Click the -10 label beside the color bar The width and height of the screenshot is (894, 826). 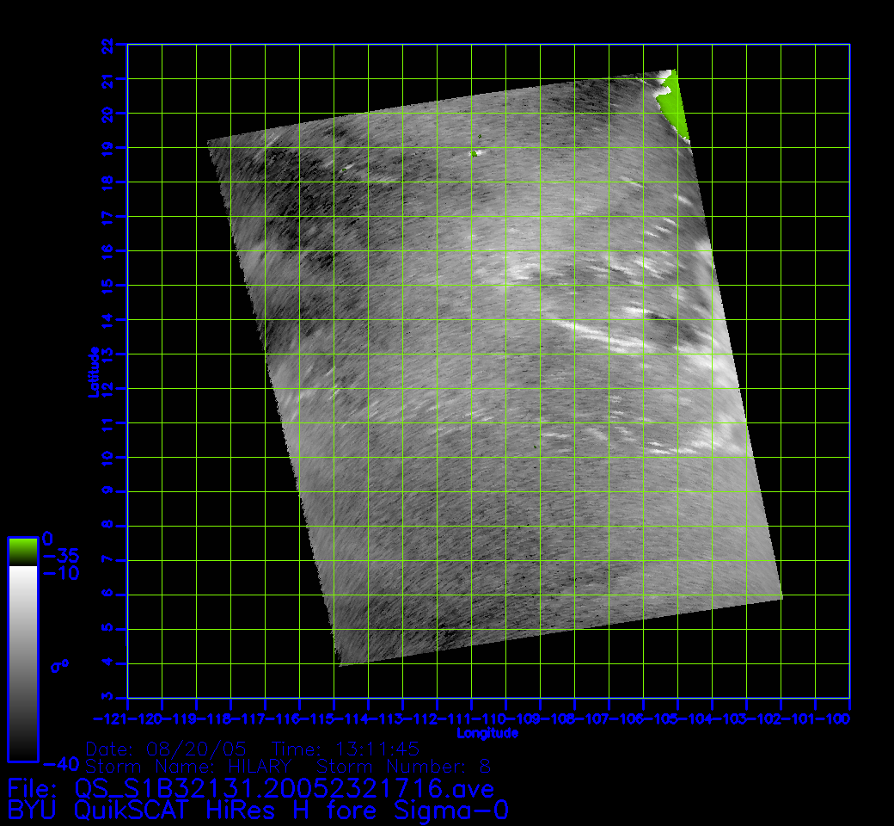coord(60,573)
